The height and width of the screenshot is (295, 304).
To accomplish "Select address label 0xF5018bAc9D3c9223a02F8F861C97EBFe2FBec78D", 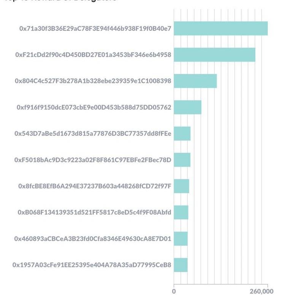I will [x=93, y=160].
